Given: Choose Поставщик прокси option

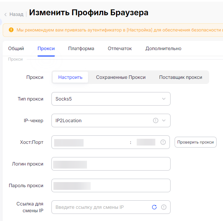Looking at the screenshot, I should (181, 77).
